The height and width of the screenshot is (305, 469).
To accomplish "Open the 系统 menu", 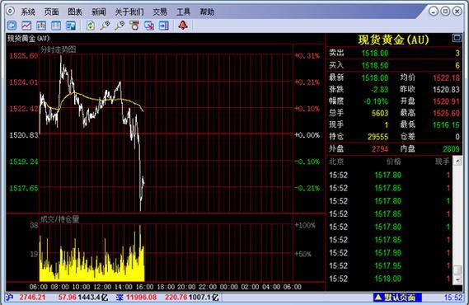I will tap(28, 12).
